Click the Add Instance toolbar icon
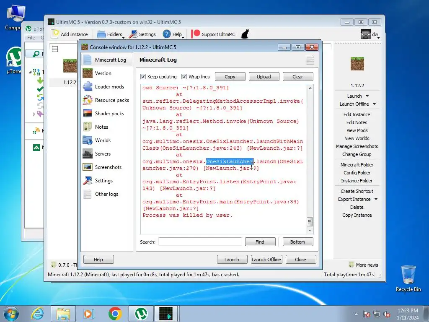This screenshot has width=429, height=322. point(55,34)
